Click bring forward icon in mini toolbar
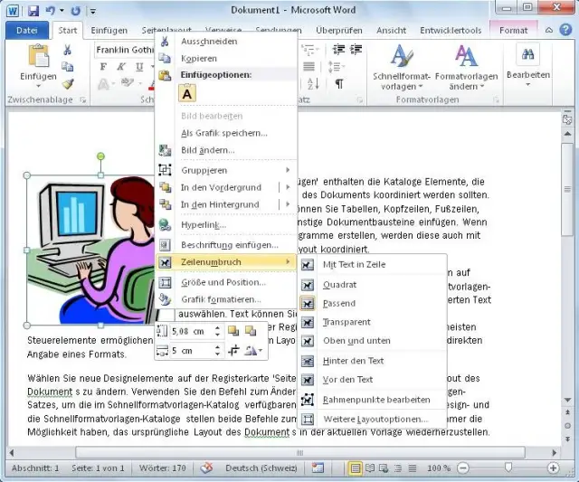 [x=233, y=331]
